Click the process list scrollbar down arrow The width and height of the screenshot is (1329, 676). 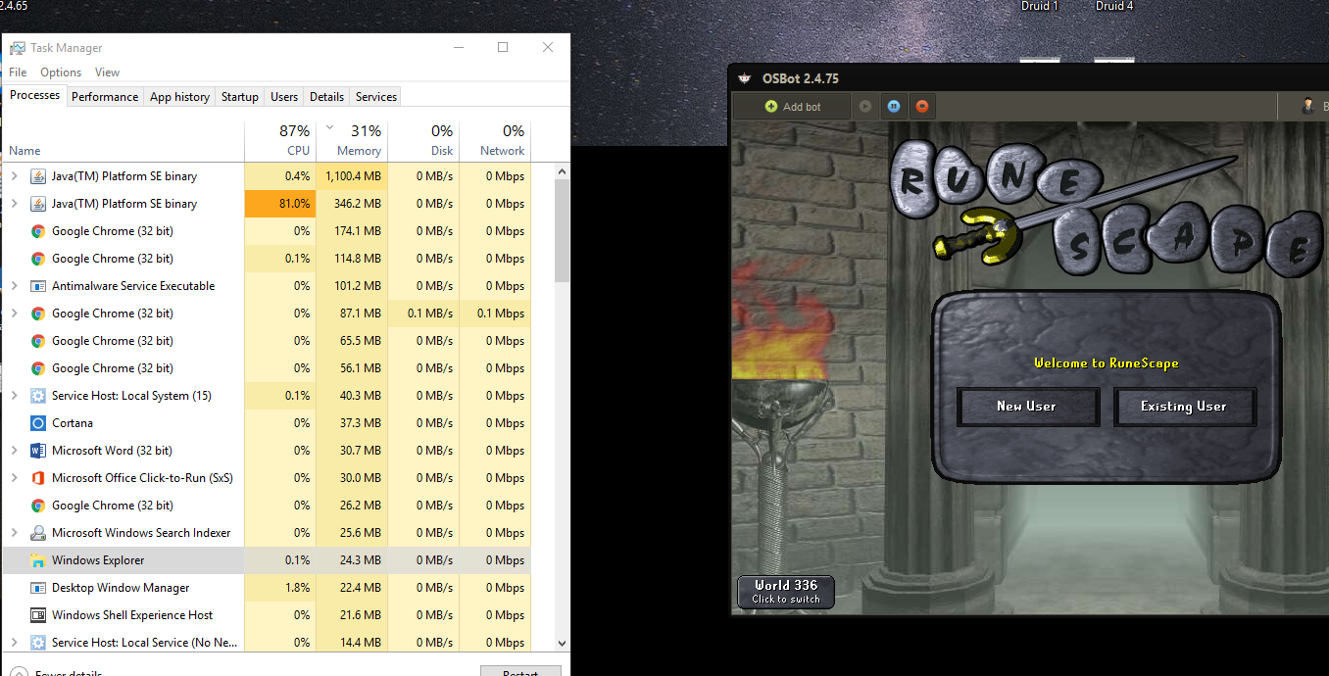[562, 643]
